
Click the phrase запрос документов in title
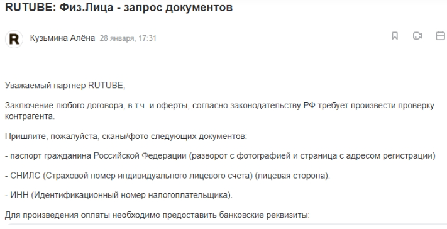(x=178, y=8)
